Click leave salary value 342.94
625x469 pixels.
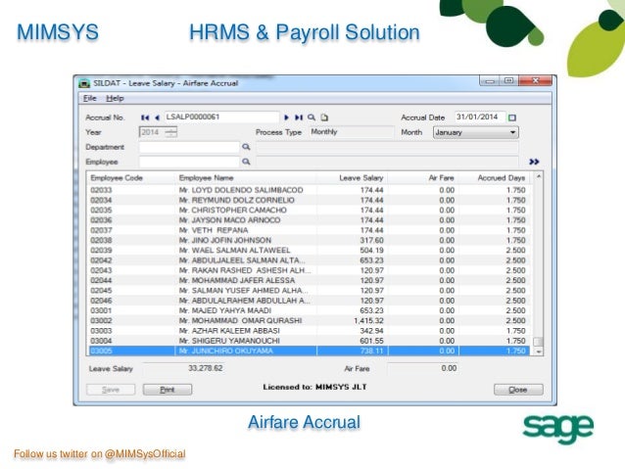coord(371,331)
